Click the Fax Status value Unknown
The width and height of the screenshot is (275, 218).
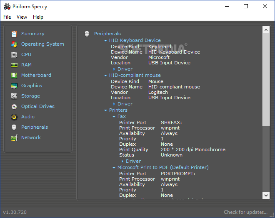click(172, 155)
